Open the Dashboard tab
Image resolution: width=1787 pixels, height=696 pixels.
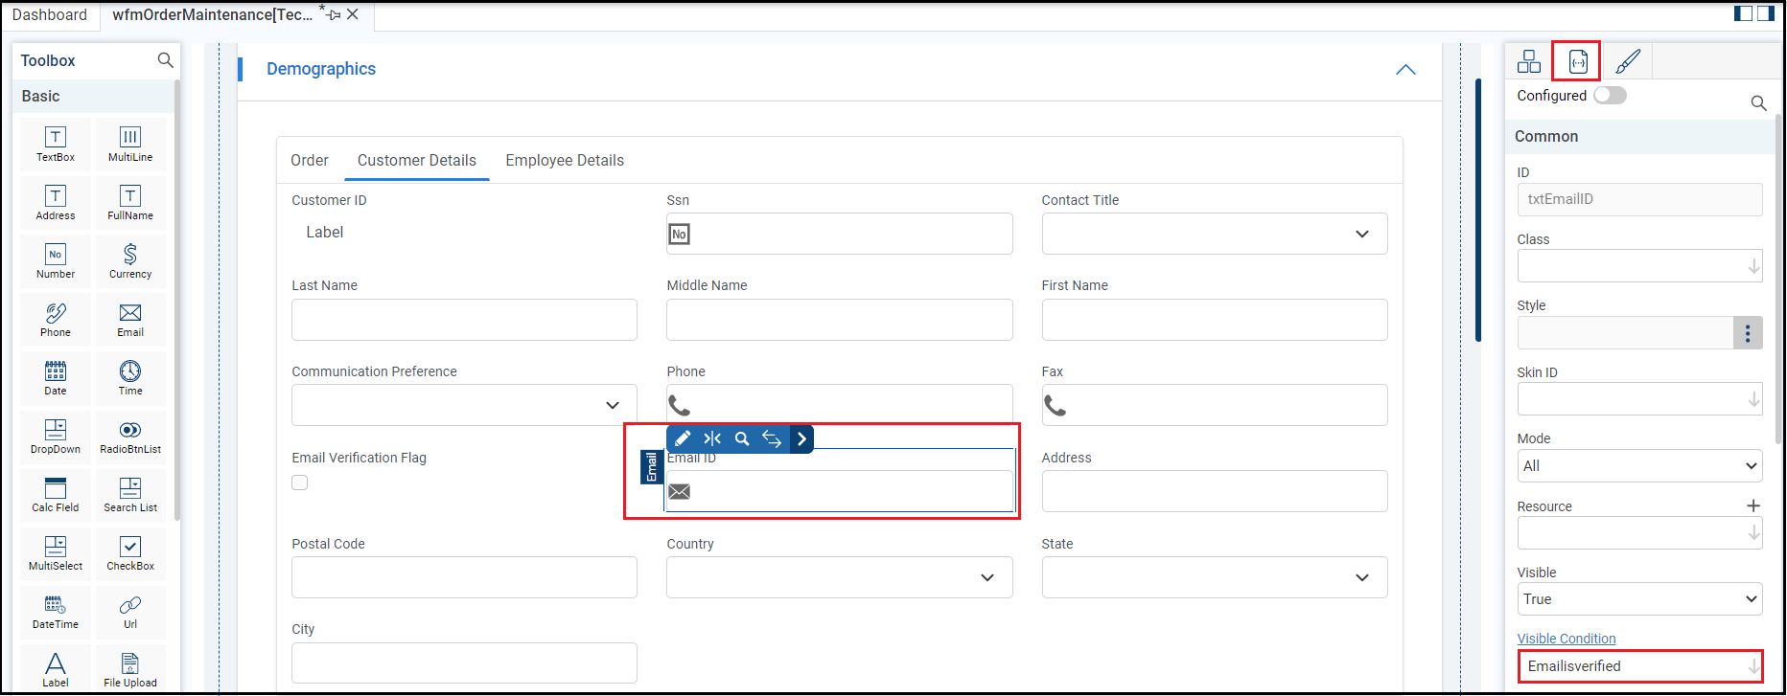pos(50,15)
